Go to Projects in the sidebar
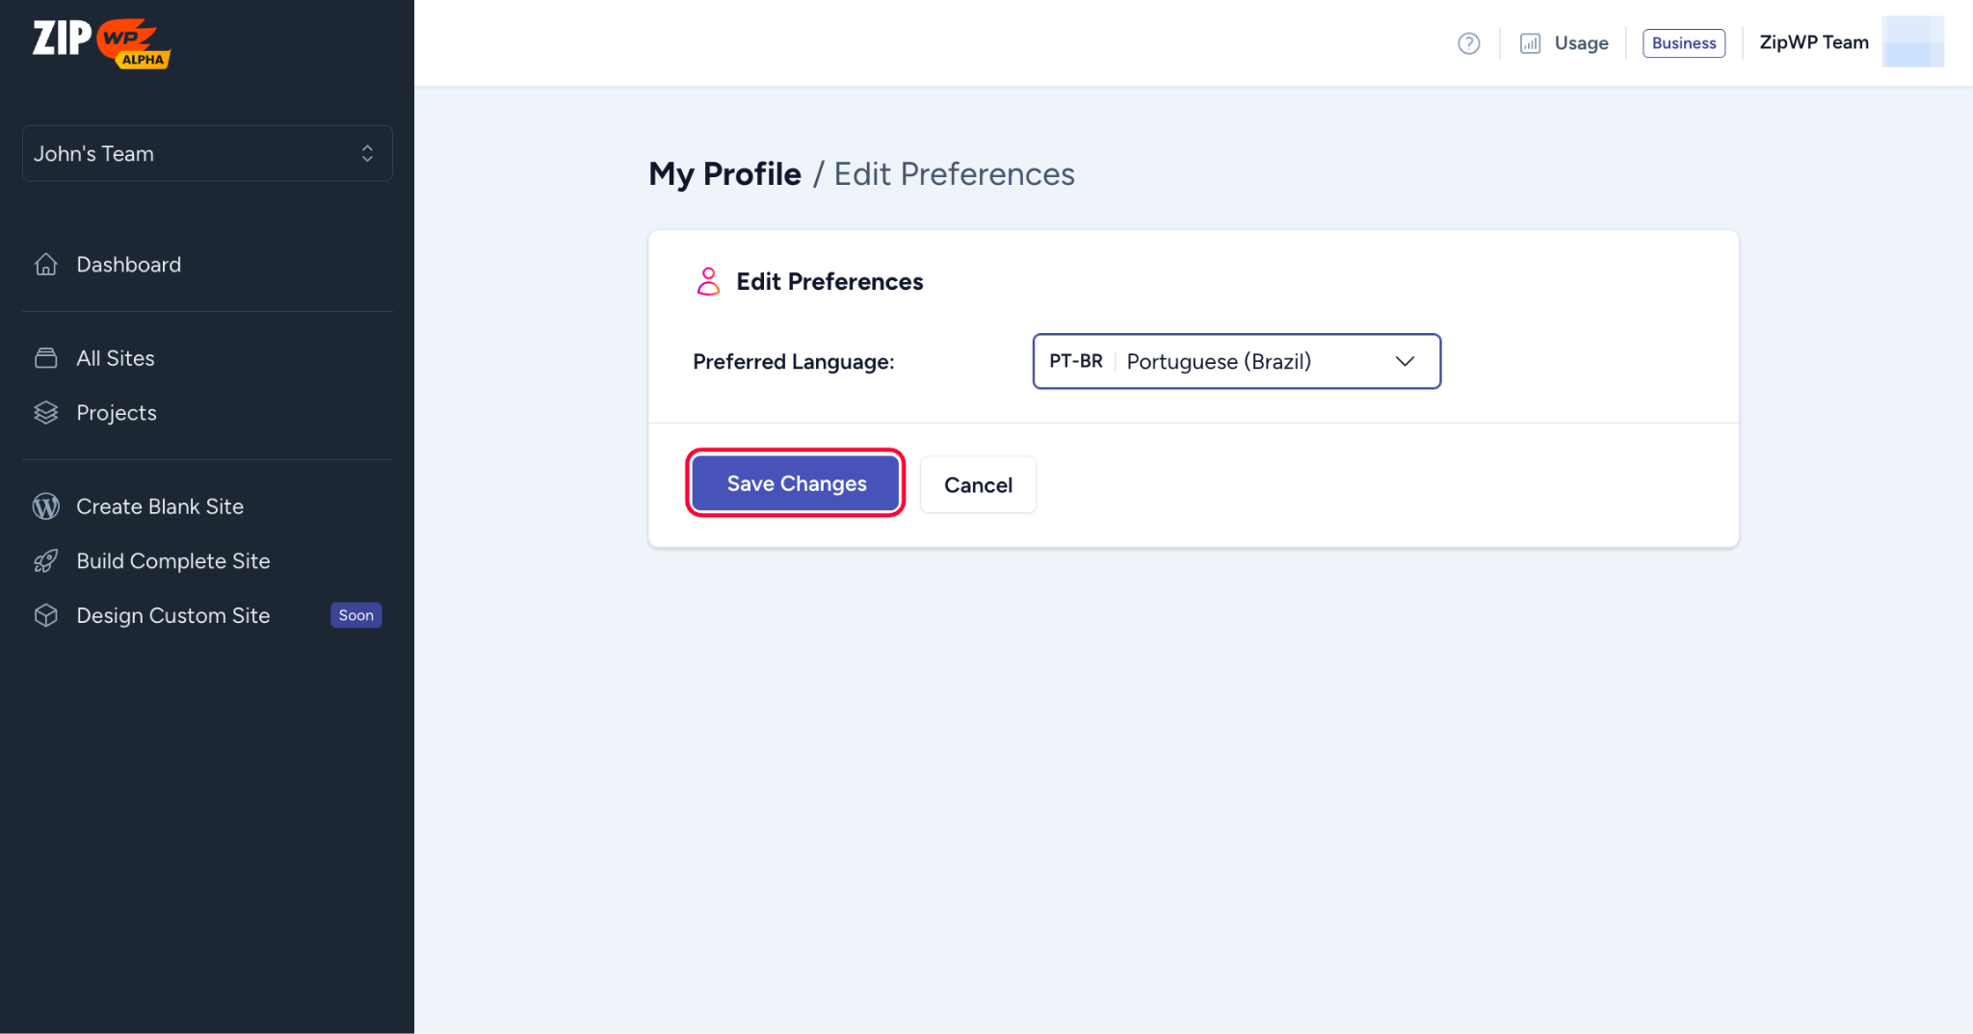The height and width of the screenshot is (1034, 1973). point(117,413)
